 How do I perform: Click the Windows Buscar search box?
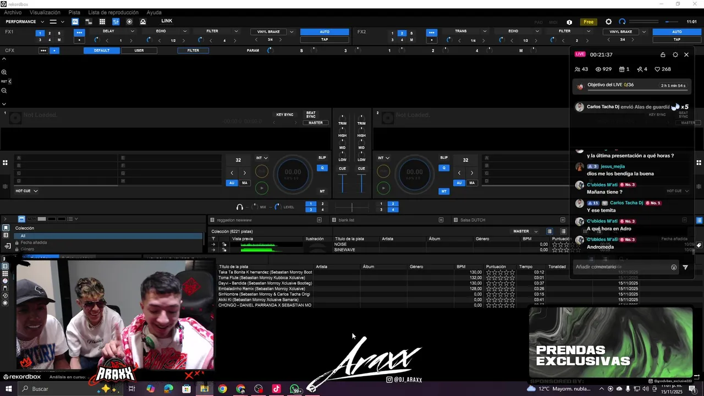point(71,389)
